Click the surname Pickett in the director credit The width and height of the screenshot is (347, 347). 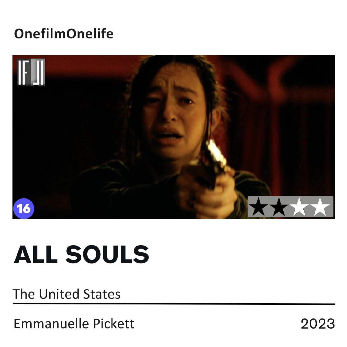[x=114, y=324]
